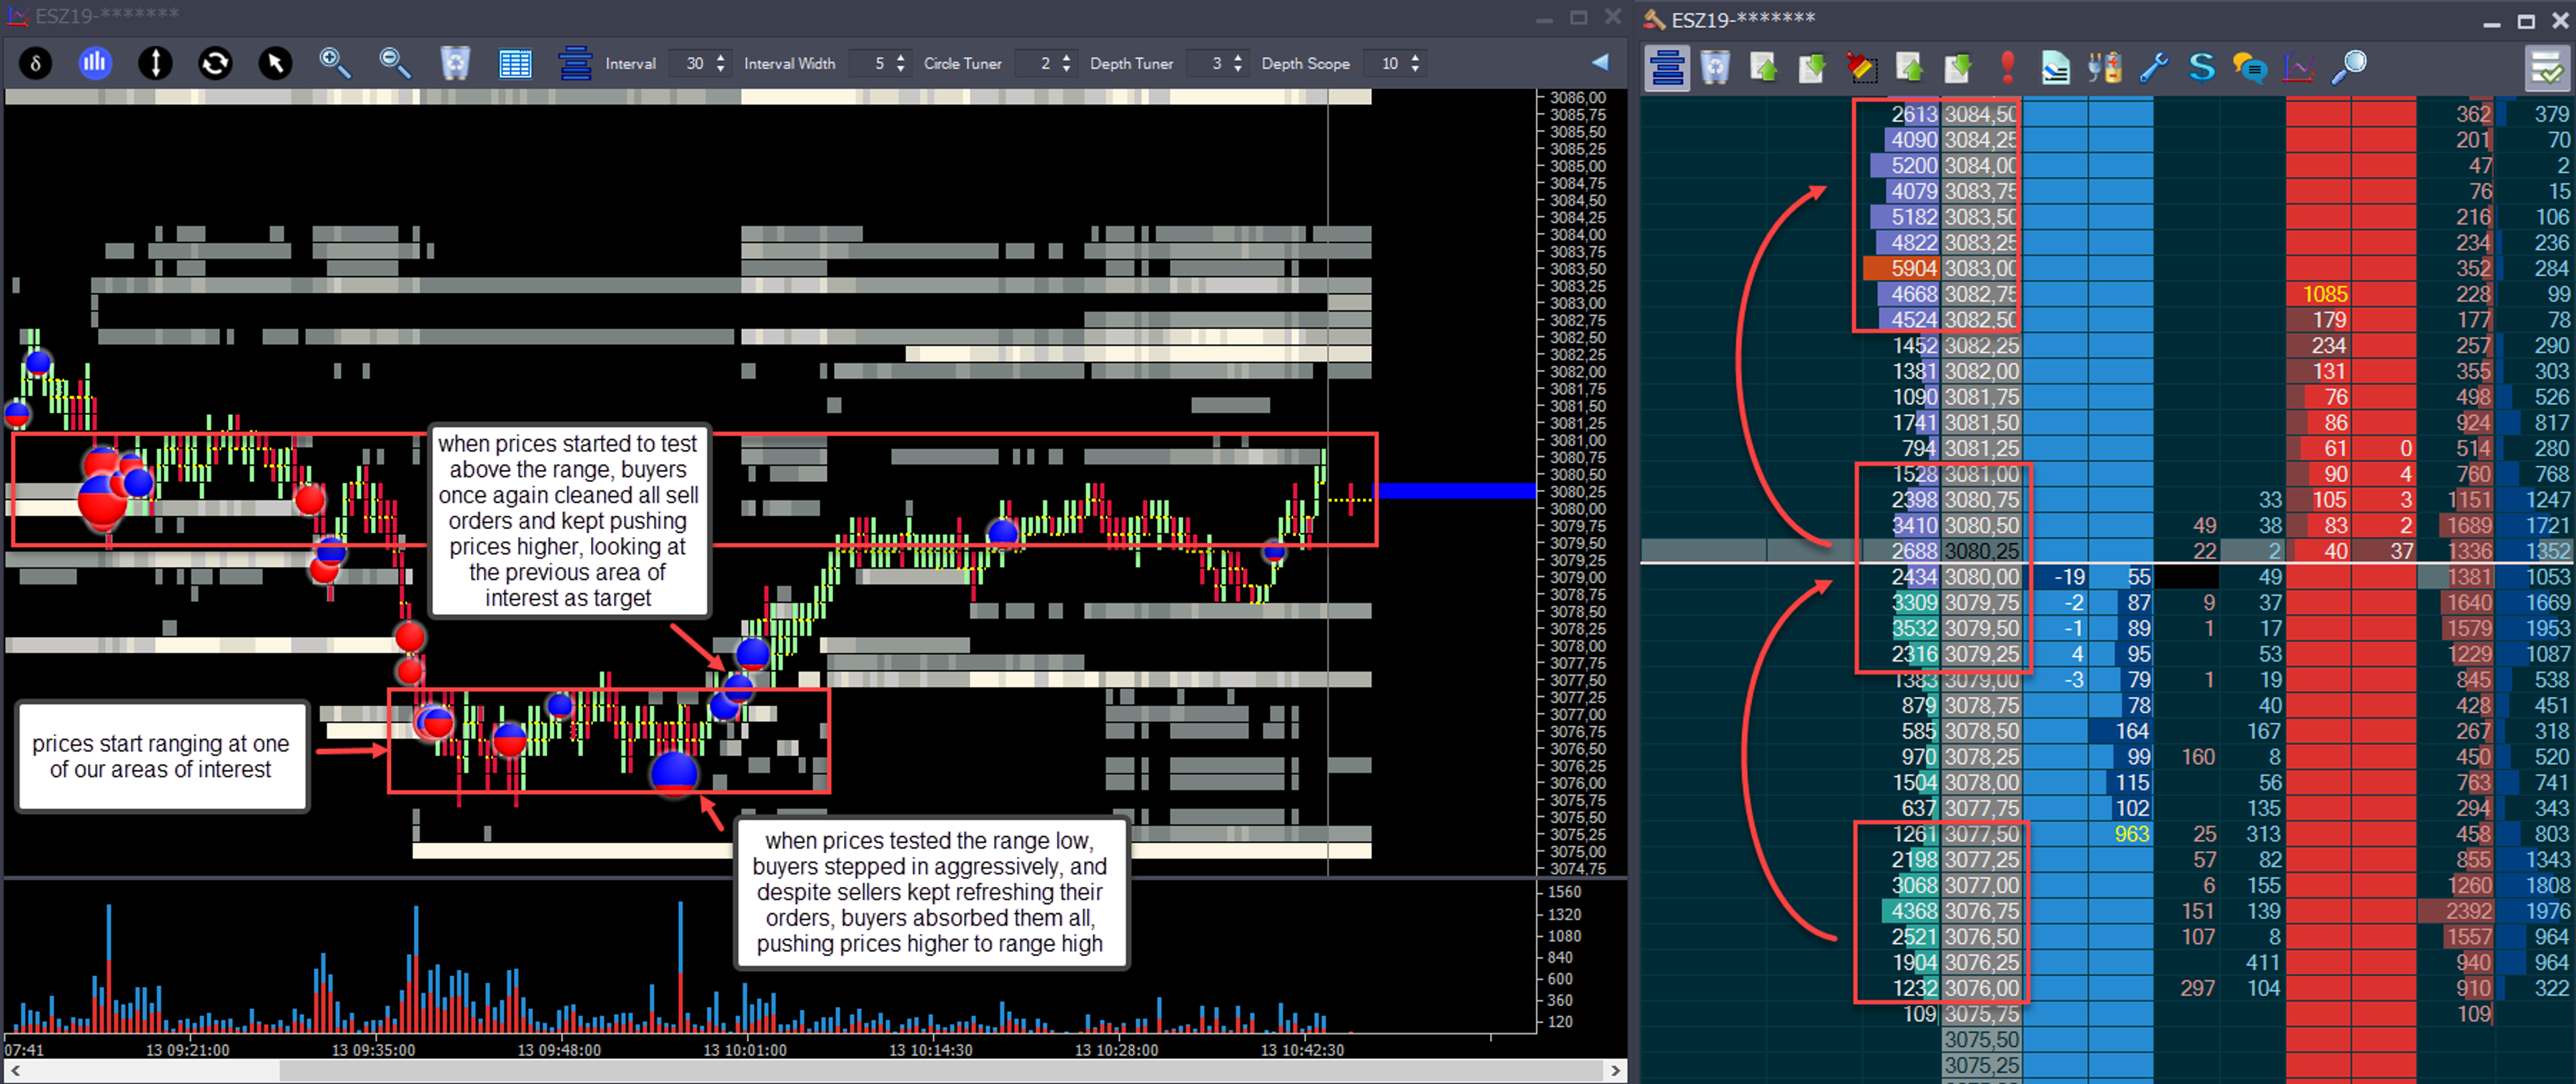Click the recycle bin in the DOM toolbar
The height and width of the screenshot is (1084, 2576).
click(x=1715, y=68)
